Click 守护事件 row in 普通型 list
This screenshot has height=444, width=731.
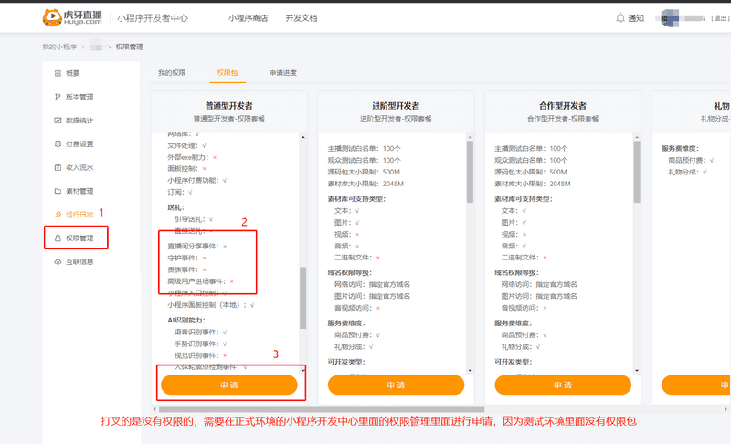click(x=187, y=258)
